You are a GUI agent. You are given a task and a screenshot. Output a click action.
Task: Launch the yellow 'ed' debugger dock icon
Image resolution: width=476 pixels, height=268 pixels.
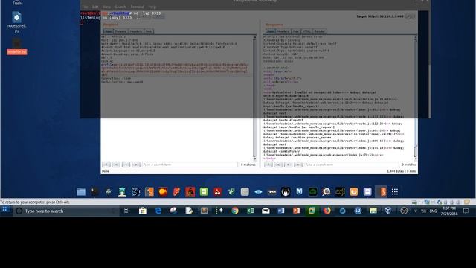pyautogui.click(x=340, y=192)
